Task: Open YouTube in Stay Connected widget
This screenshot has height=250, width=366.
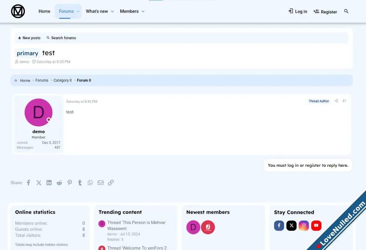Action: [316, 225]
